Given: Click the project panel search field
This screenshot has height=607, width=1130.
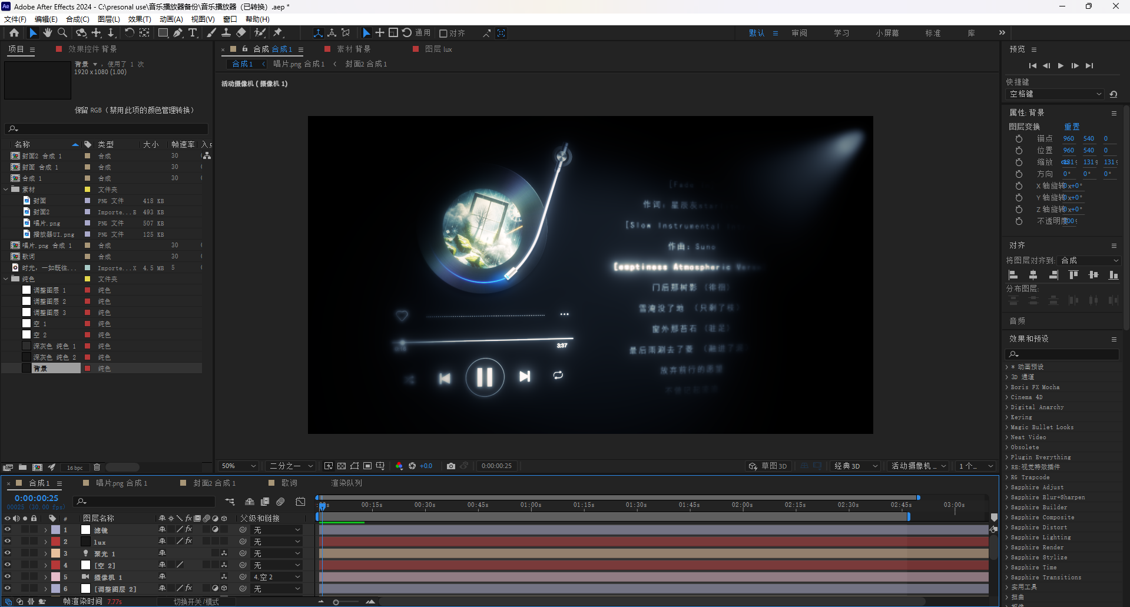Looking at the screenshot, I should coord(107,129).
